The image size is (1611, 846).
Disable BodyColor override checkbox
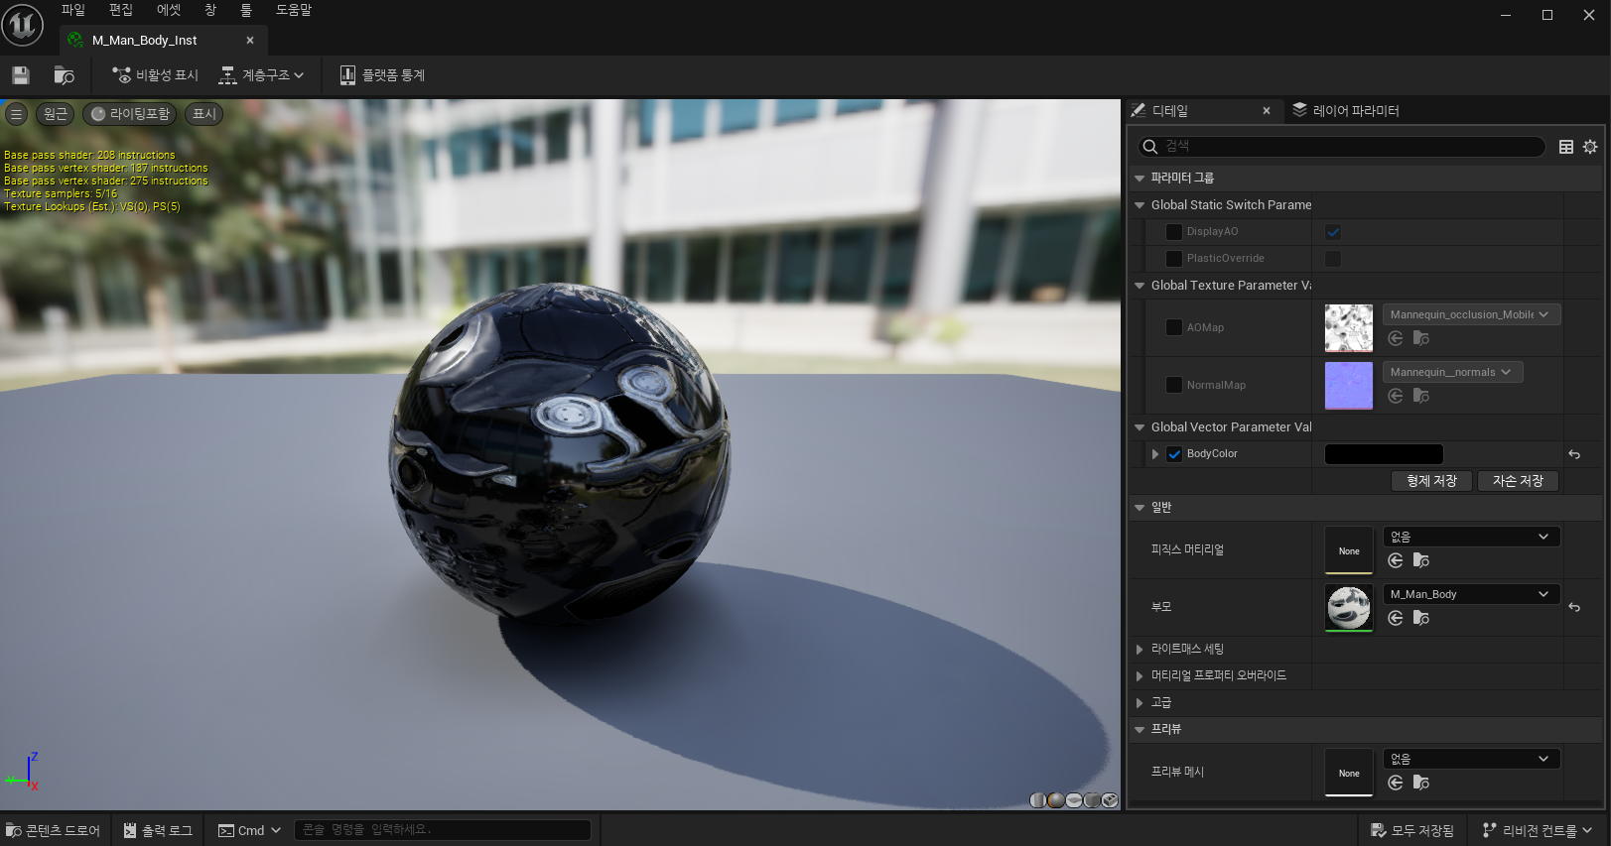coord(1174,454)
